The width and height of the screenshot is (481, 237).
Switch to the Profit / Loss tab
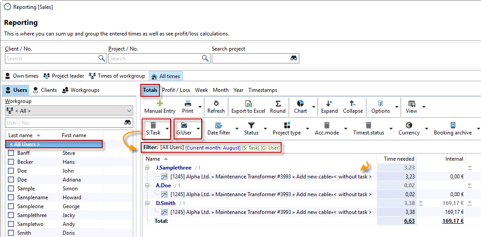(176, 90)
